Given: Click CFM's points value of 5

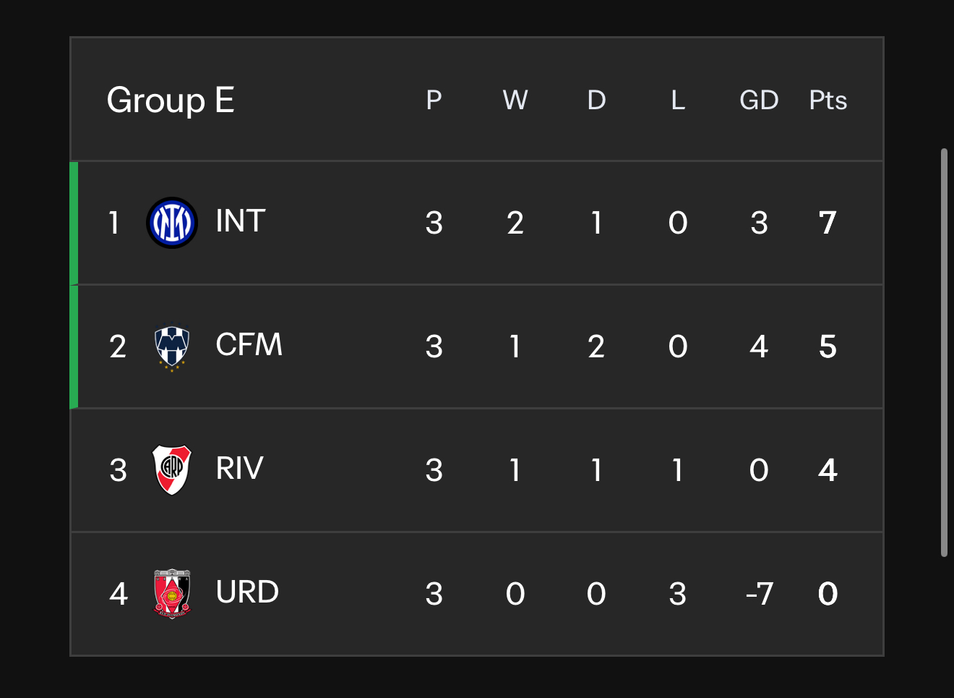Looking at the screenshot, I should (x=828, y=346).
